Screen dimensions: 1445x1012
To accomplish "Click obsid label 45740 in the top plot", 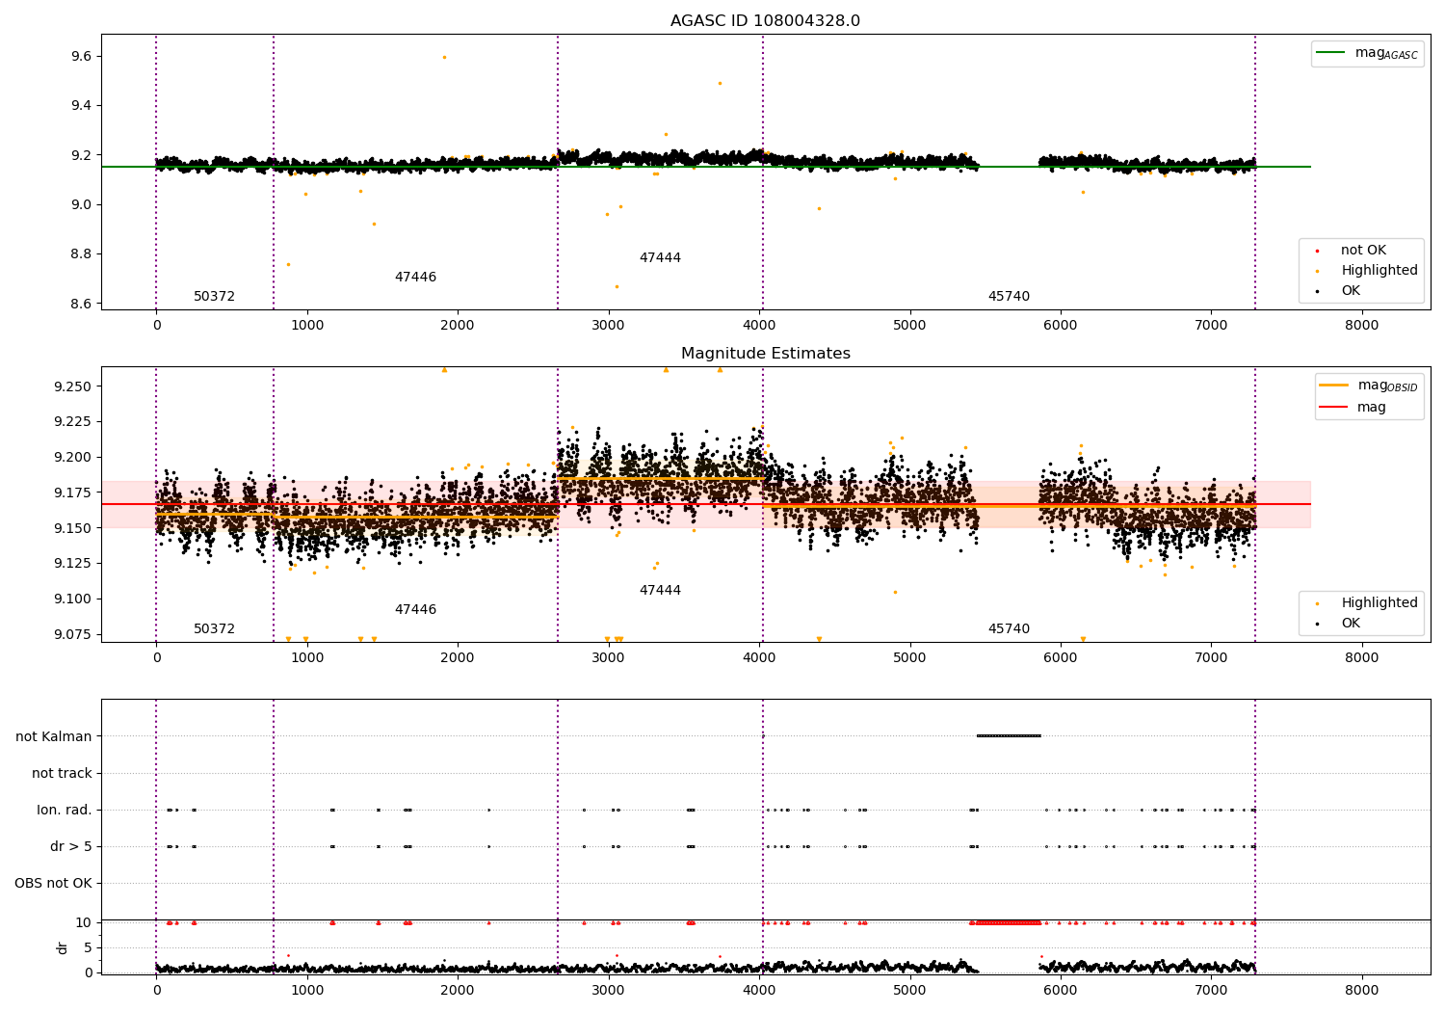I will [1009, 297].
